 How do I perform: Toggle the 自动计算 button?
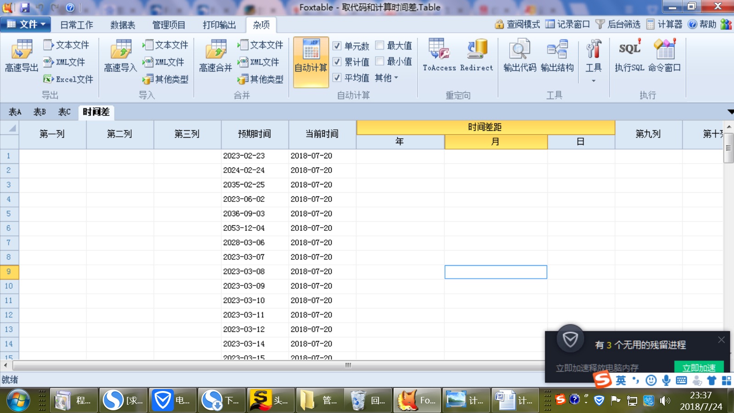(x=311, y=62)
